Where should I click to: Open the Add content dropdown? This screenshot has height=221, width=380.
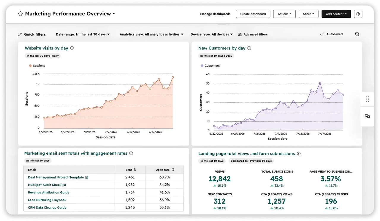(x=336, y=14)
